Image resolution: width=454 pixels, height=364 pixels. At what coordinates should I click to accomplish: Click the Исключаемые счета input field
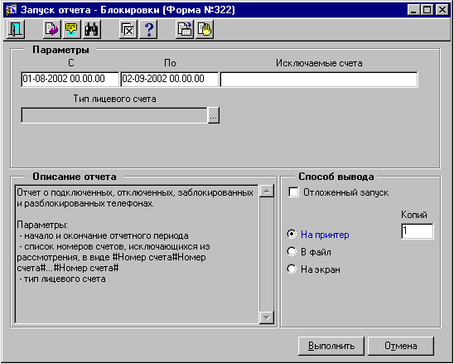(319, 79)
